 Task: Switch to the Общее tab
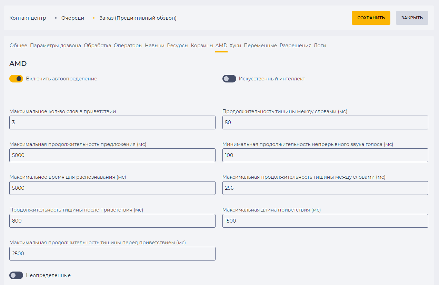18,46
